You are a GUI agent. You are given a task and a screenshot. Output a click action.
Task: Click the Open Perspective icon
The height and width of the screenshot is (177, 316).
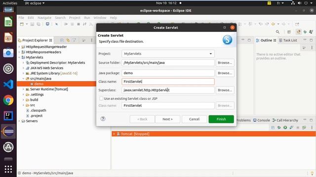tap(289, 32)
